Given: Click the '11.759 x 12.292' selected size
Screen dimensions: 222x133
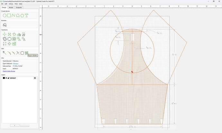Looking at the screenshot, I should tap(17, 66).
